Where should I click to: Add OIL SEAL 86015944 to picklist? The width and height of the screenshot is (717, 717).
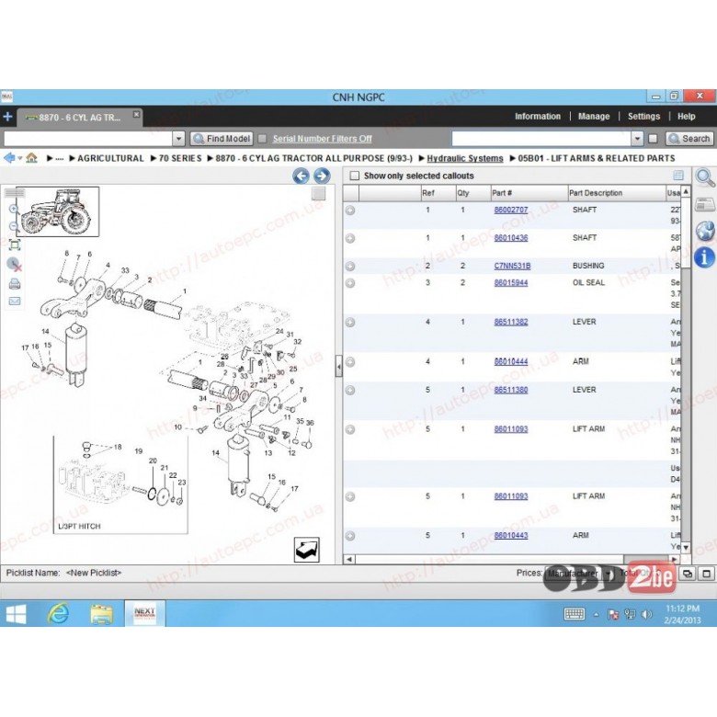click(350, 283)
